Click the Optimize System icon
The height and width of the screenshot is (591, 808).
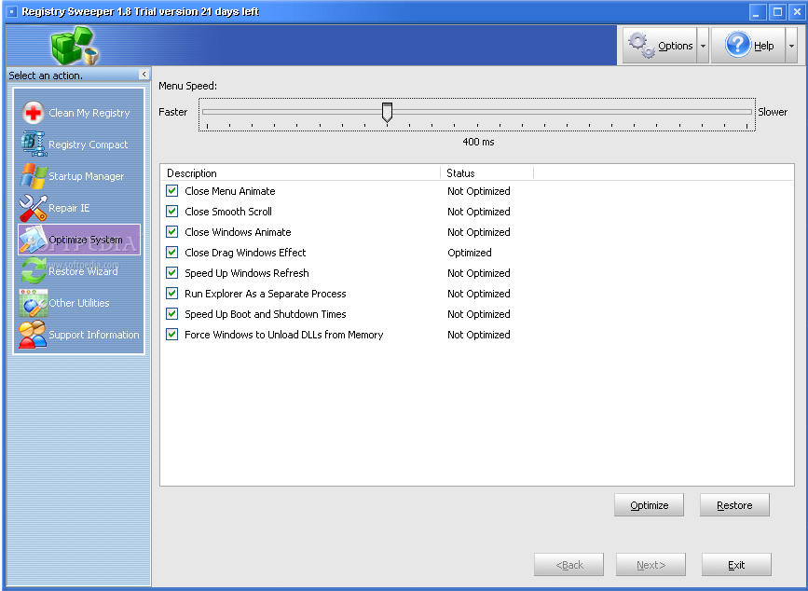(x=33, y=240)
